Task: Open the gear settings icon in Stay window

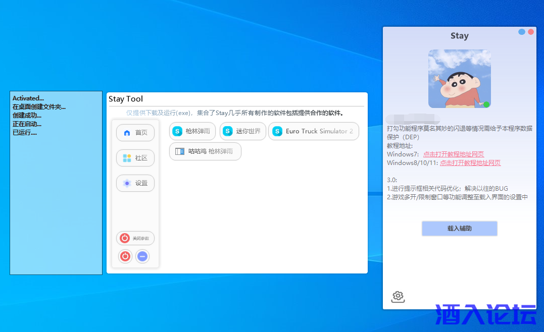Action: pos(398,297)
